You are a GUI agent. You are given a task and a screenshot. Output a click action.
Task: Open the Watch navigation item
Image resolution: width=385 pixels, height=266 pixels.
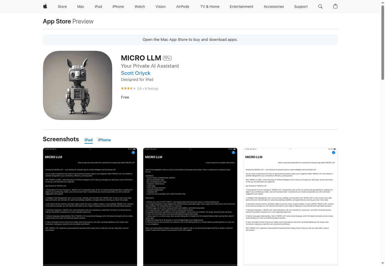coord(140,7)
